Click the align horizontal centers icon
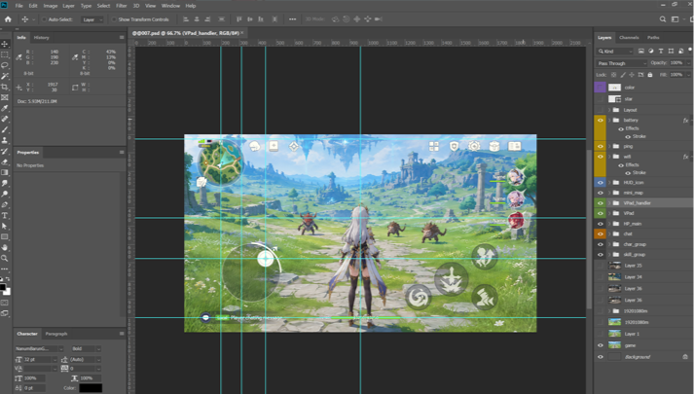The image size is (694, 394). (x=197, y=19)
